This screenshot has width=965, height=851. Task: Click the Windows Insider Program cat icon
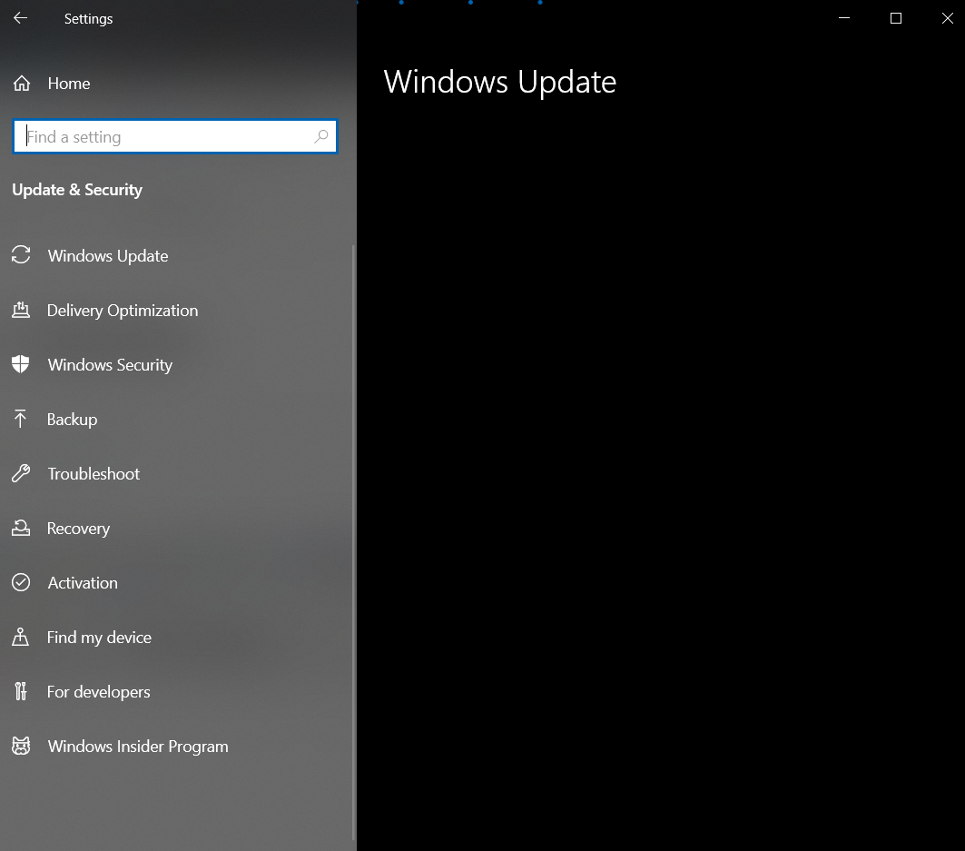[21, 746]
